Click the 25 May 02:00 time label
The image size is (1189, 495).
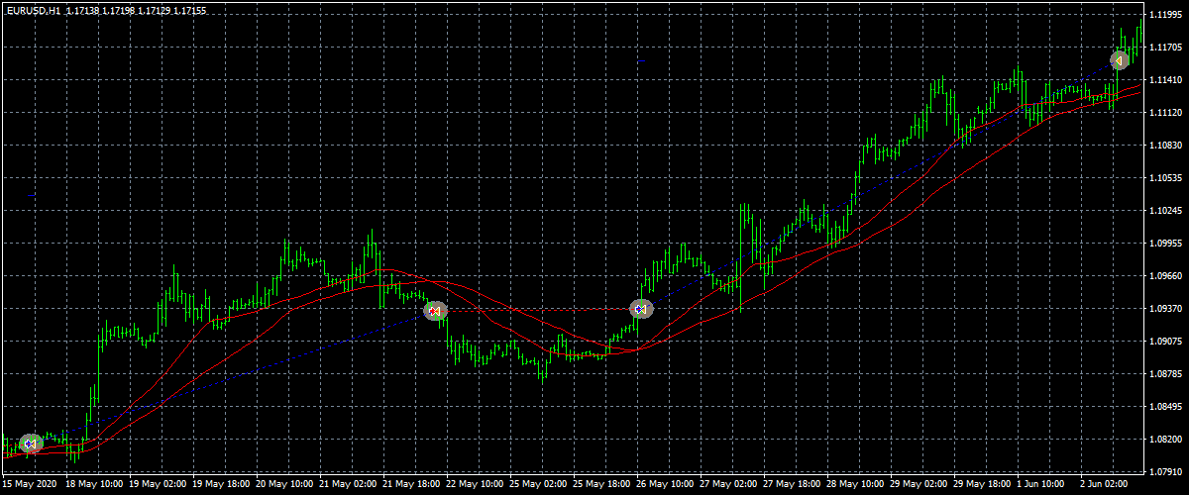pos(538,485)
